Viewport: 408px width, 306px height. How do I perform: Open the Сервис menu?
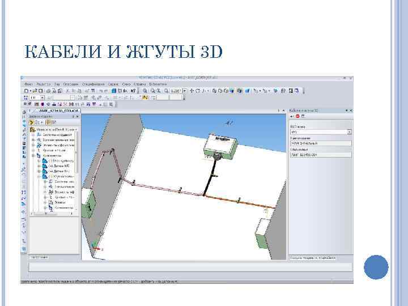pos(113,84)
